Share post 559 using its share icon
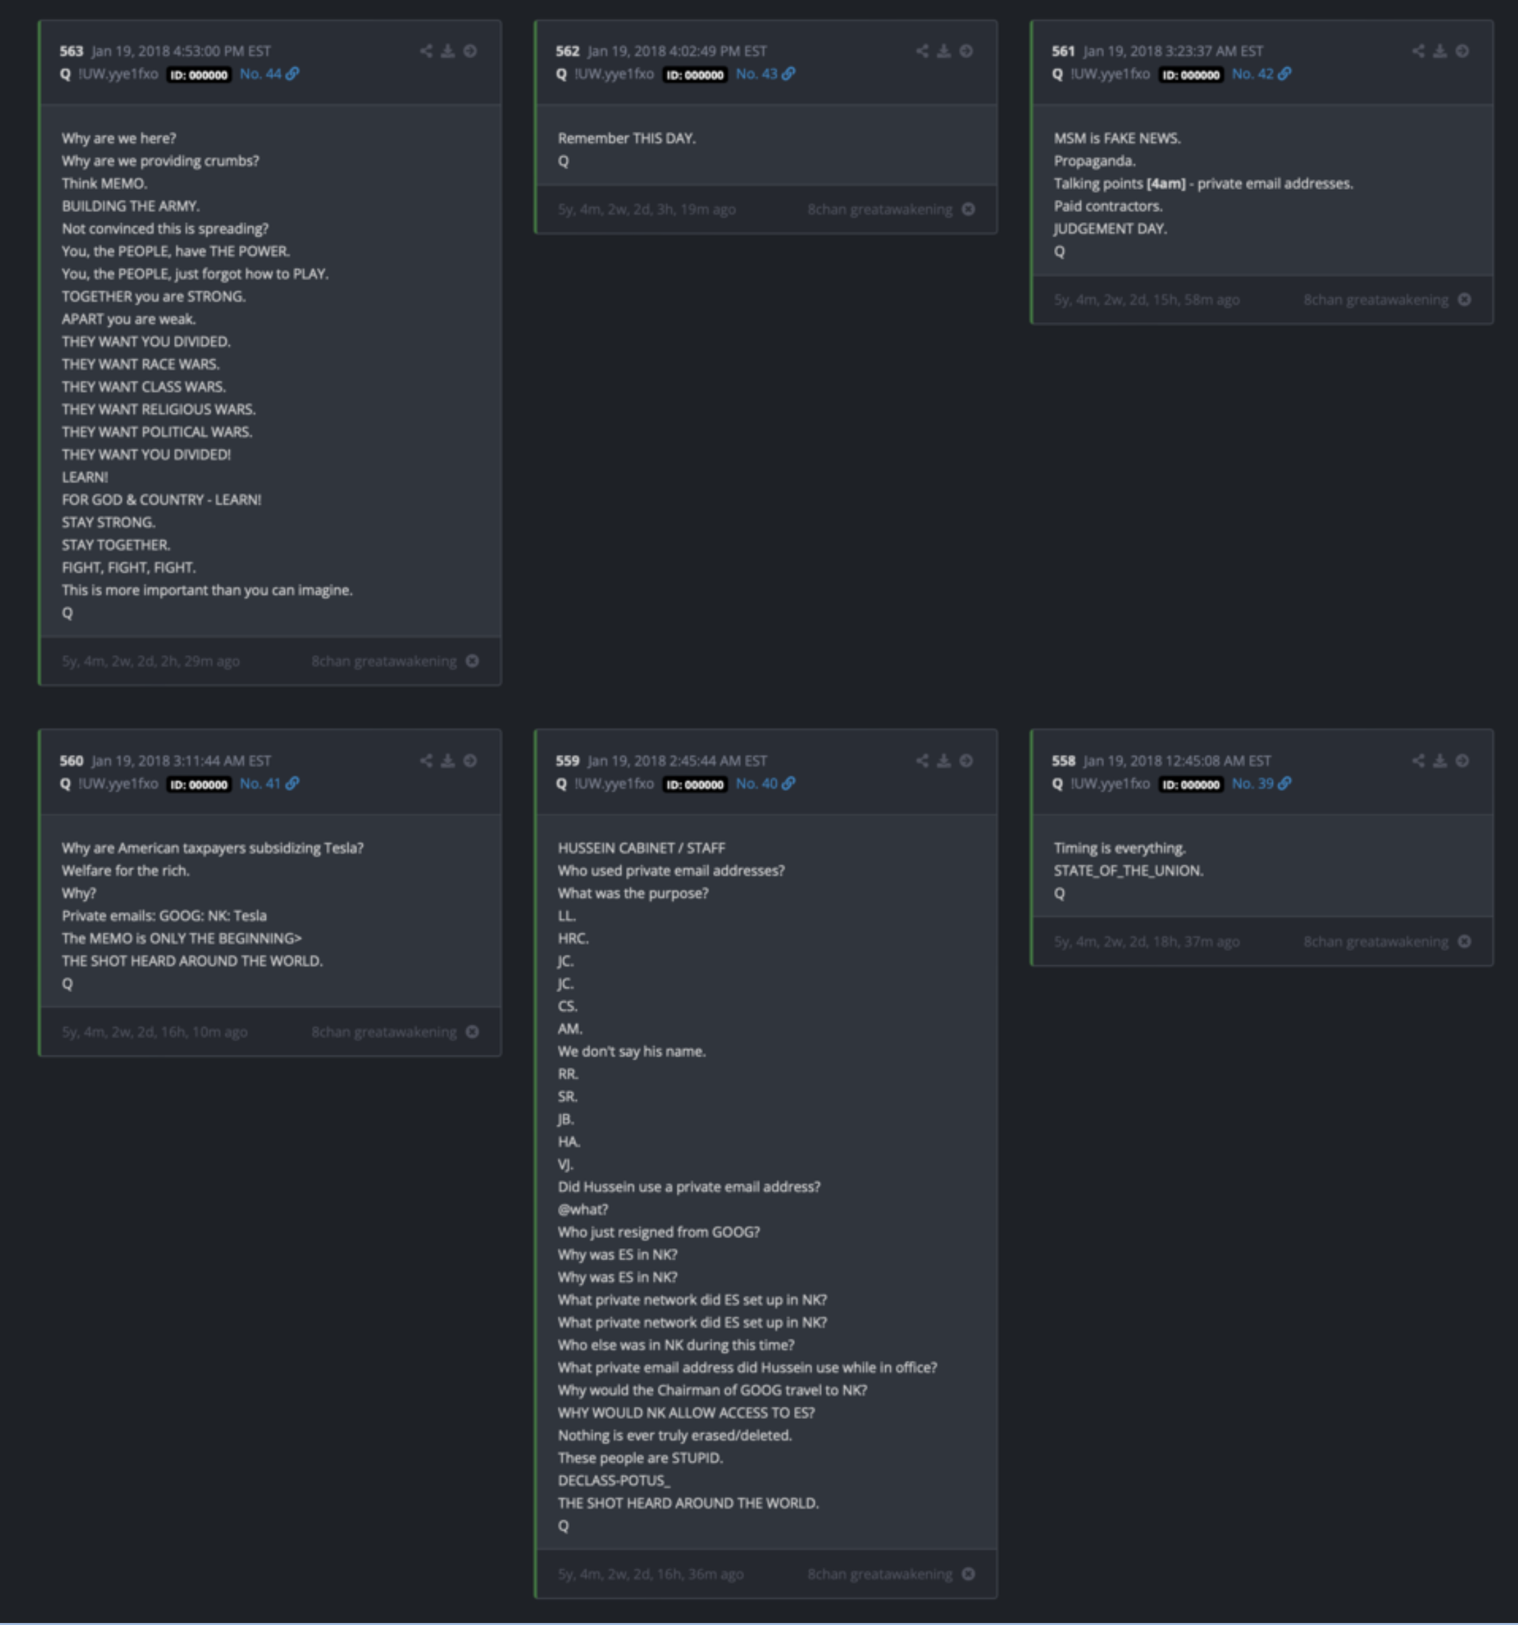The image size is (1518, 1625). 922,761
